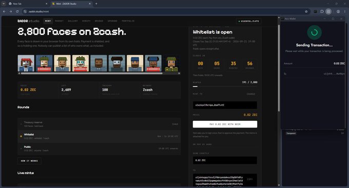The width and height of the screenshot is (349, 188).
Task: Click the 191 / 2,800 minted count
Action: [249, 82]
